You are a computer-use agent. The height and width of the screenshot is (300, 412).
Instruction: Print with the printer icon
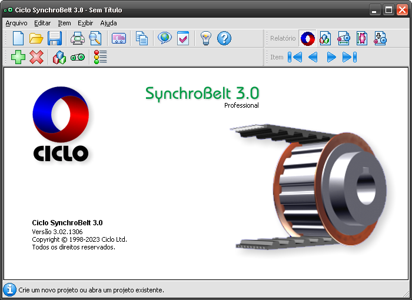[78, 38]
